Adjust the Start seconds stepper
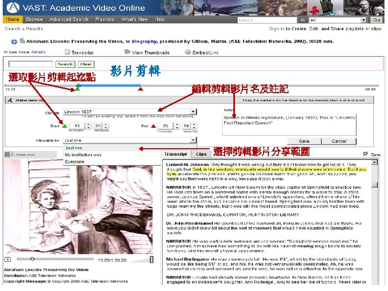This screenshot has width=388, height=291. 106,126
